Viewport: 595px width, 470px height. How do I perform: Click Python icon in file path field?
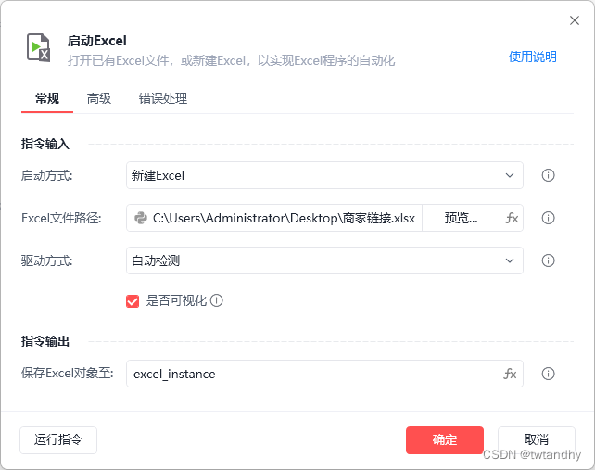pyautogui.click(x=140, y=218)
